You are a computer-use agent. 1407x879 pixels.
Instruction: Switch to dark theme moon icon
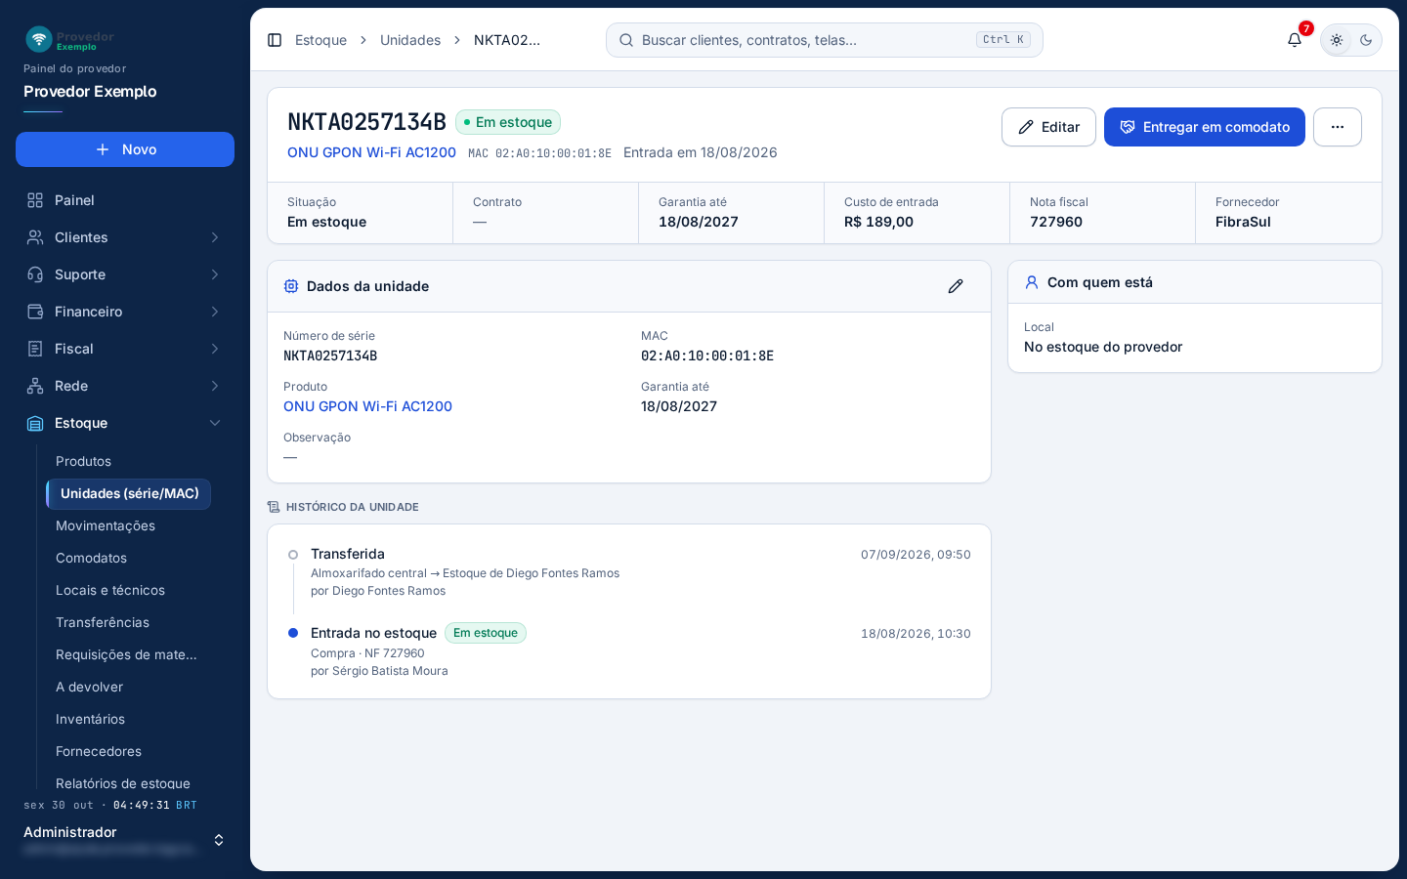pos(1366,40)
